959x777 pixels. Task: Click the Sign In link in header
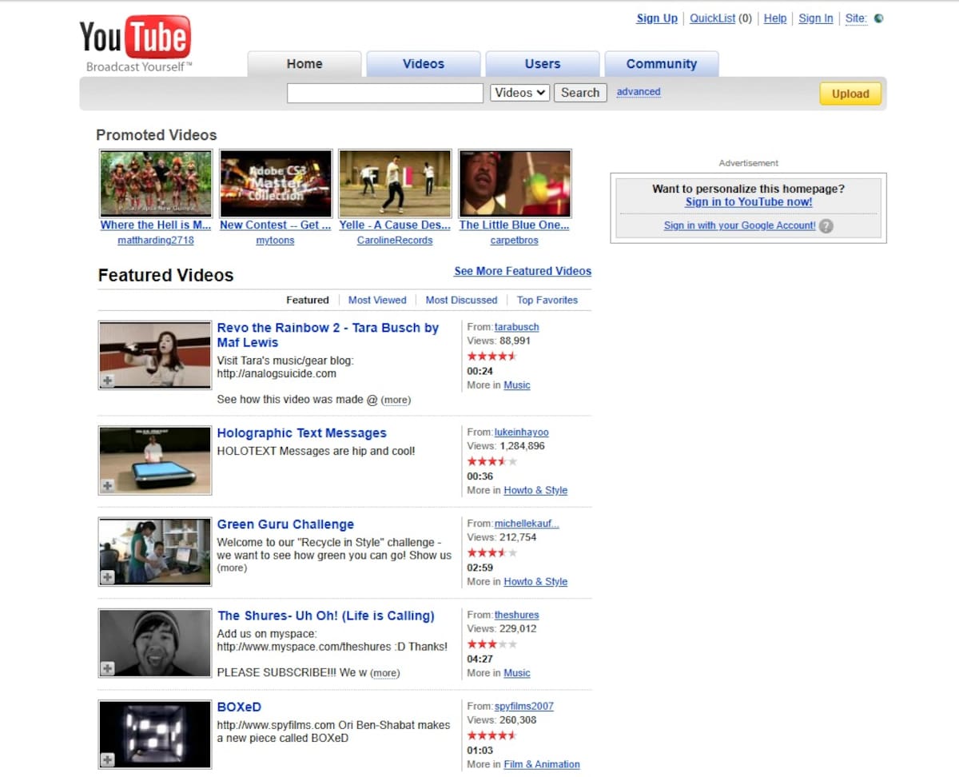click(816, 18)
